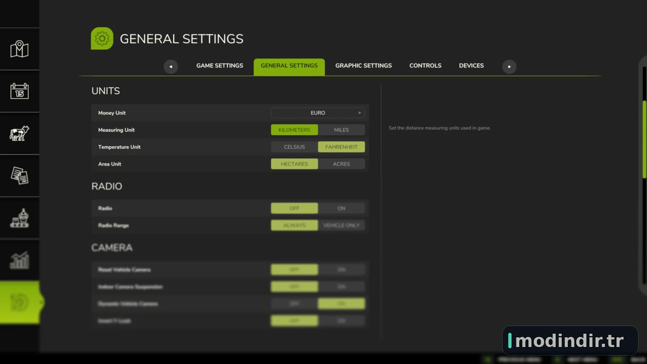Click the Radio Range row label
Viewport: 647px width, 364px height.
coord(113,225)
